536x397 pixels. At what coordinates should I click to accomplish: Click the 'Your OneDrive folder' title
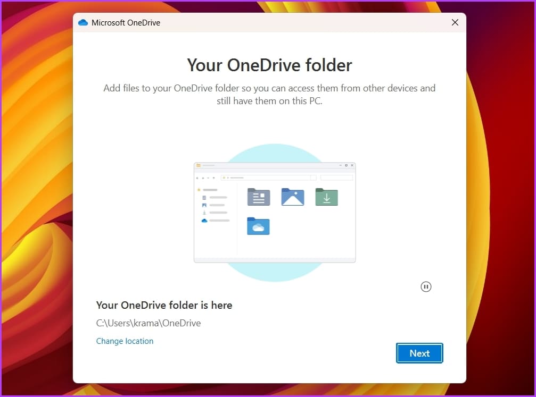click(269, 65)
